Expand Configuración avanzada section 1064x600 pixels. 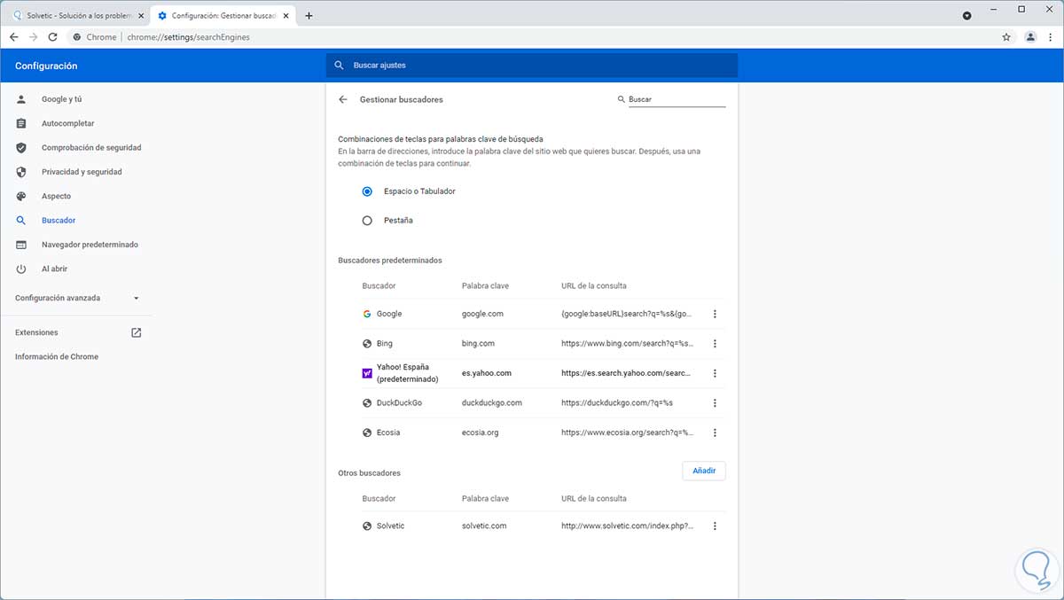click(78, 298)
